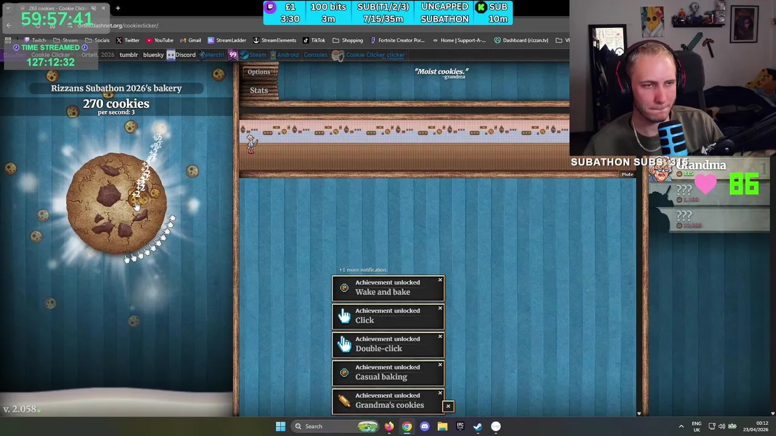776x436 pixels.
Task: Close the Casual baking achievement notification
Action: 440,365
